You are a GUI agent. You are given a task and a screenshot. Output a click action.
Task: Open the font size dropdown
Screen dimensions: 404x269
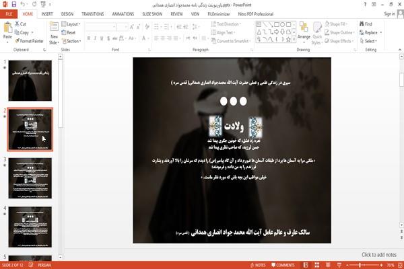point(125,26)
